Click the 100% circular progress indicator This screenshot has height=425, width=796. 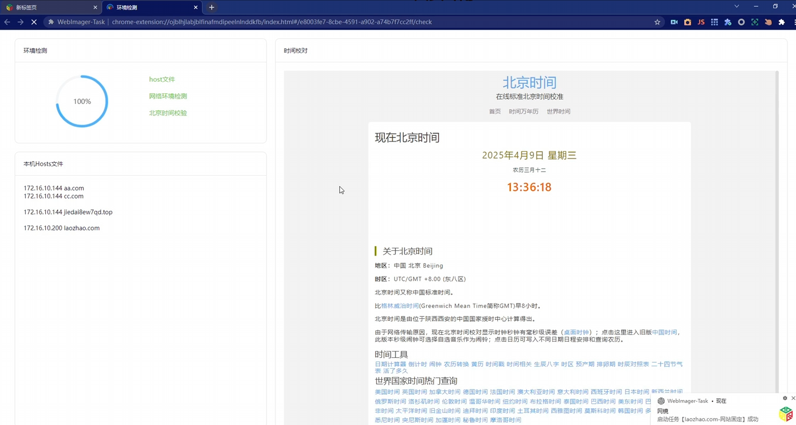[82, 101]
